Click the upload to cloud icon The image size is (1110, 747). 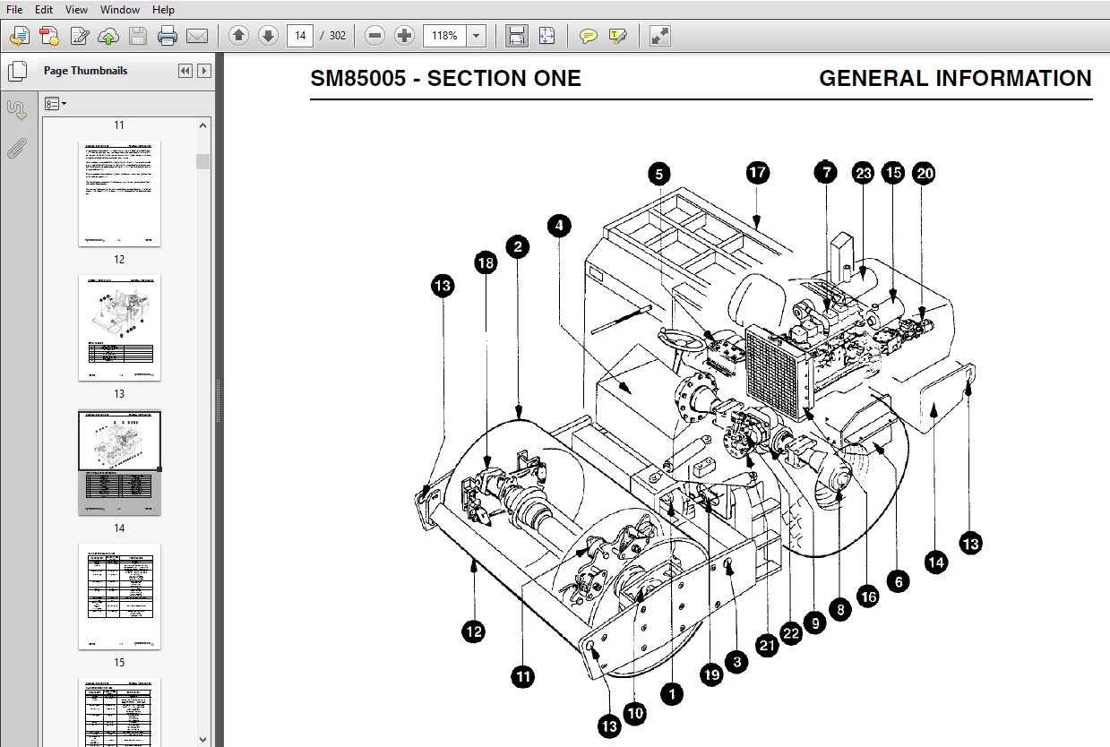coord(108,36)
